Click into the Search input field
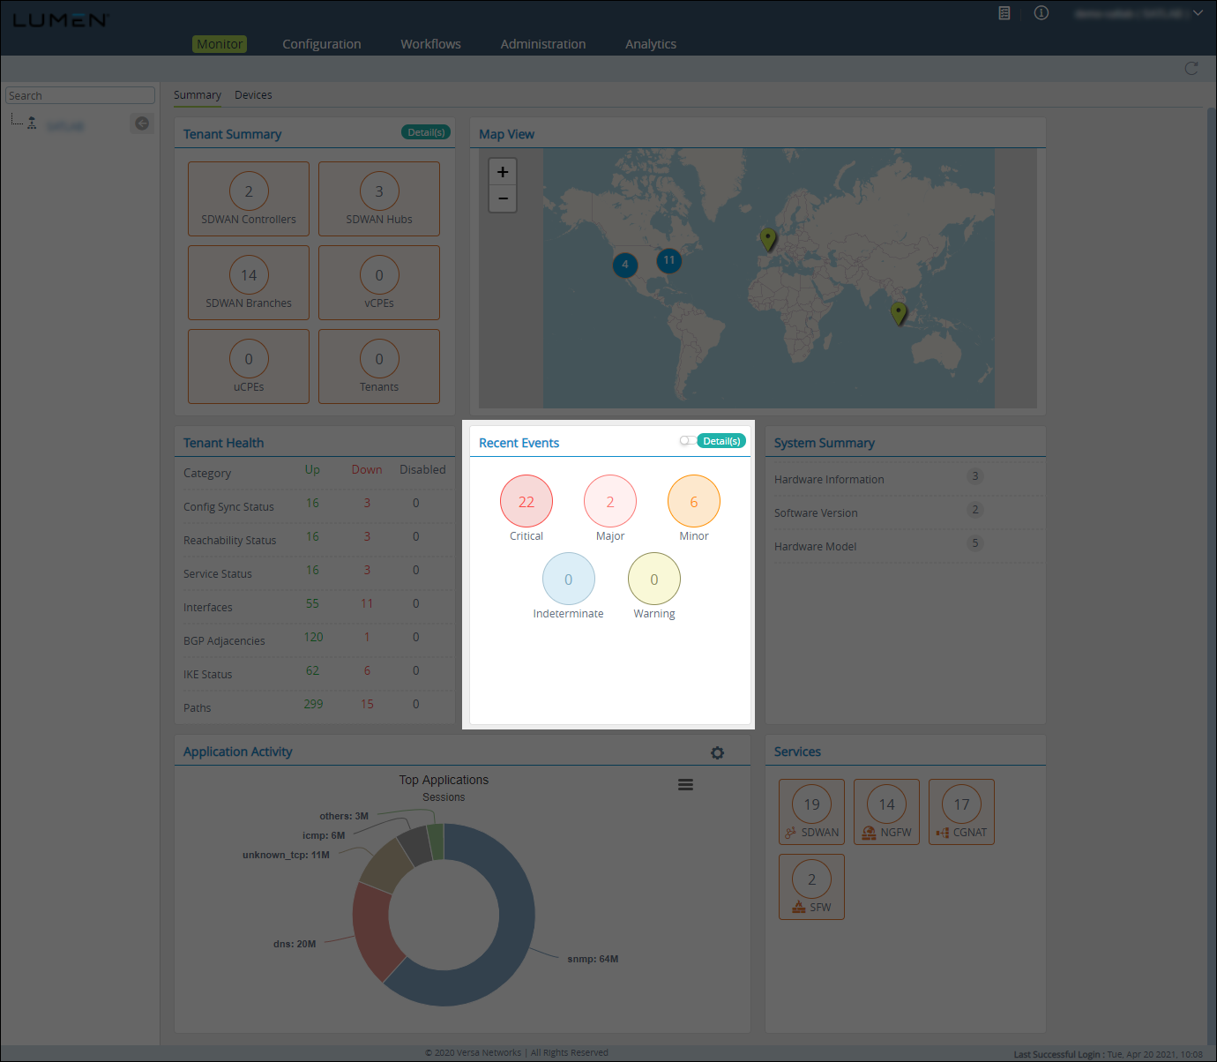Viewport: 1217px width, 1062px height. click(x=79, y=95)
